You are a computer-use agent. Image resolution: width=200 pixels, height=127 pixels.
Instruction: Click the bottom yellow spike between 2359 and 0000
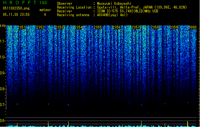point(188,124)
